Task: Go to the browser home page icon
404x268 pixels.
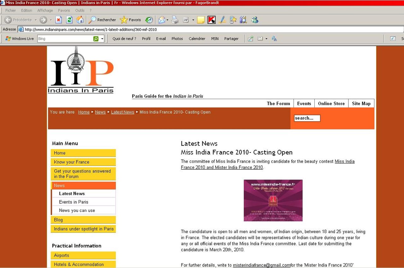Action: [80, 20]
